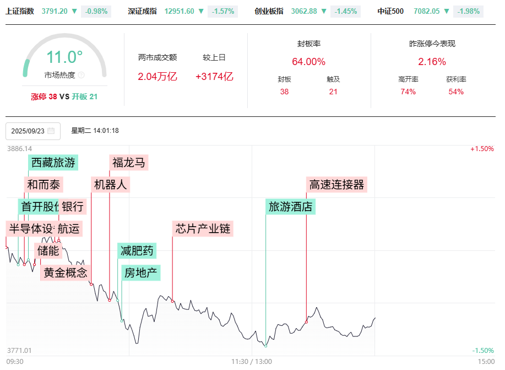Image resolution: width=505 pixels, height=370 pixels.
Task: Select the 西藏旅游 chart marker
Action: click(x=53, y=162)
